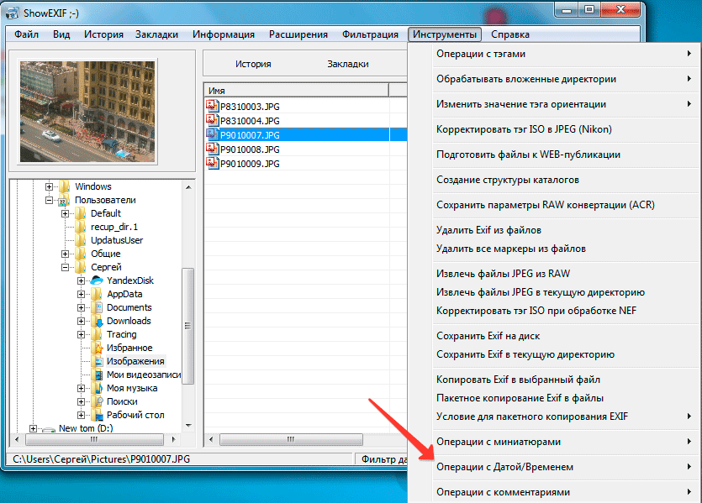This screenshot has height=503, width=702.
Task: Select file name P9010008.JPG
Action: [x=250, y=149]
